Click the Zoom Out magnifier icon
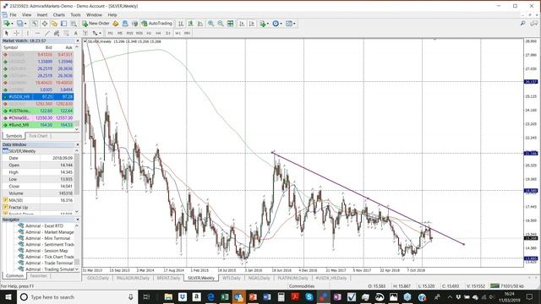 tap(220, 24)
